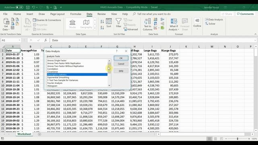
Task: Click the Undo arrow icon
Action: pyautogui.click(x=33, y=7)
